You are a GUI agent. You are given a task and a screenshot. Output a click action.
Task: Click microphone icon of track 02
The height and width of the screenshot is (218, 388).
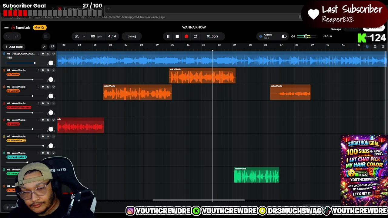[4, 70]
